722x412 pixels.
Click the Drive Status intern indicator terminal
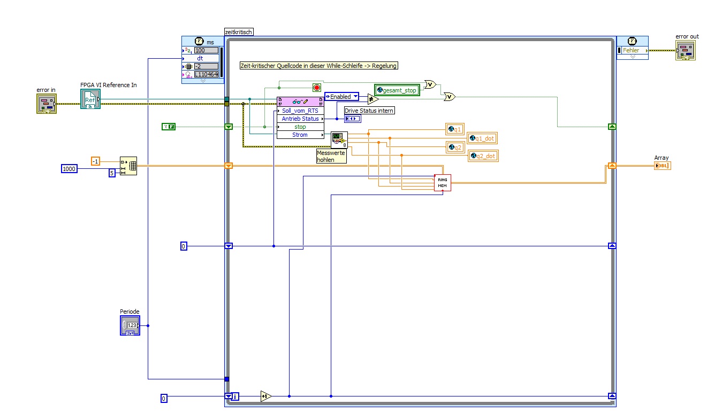pyautogui.click(x=353, y=119)
